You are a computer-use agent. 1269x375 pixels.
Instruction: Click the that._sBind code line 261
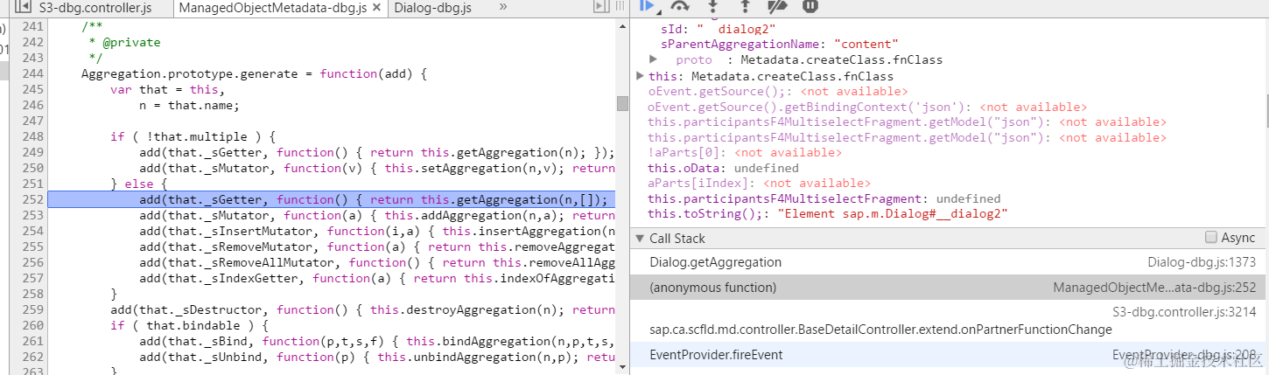click(x=376, y=341)
